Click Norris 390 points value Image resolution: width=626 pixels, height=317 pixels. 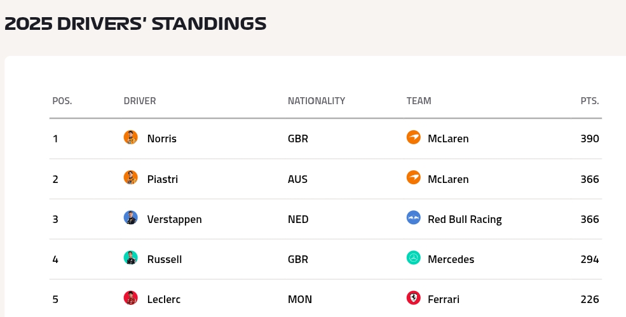pos(590,138)
